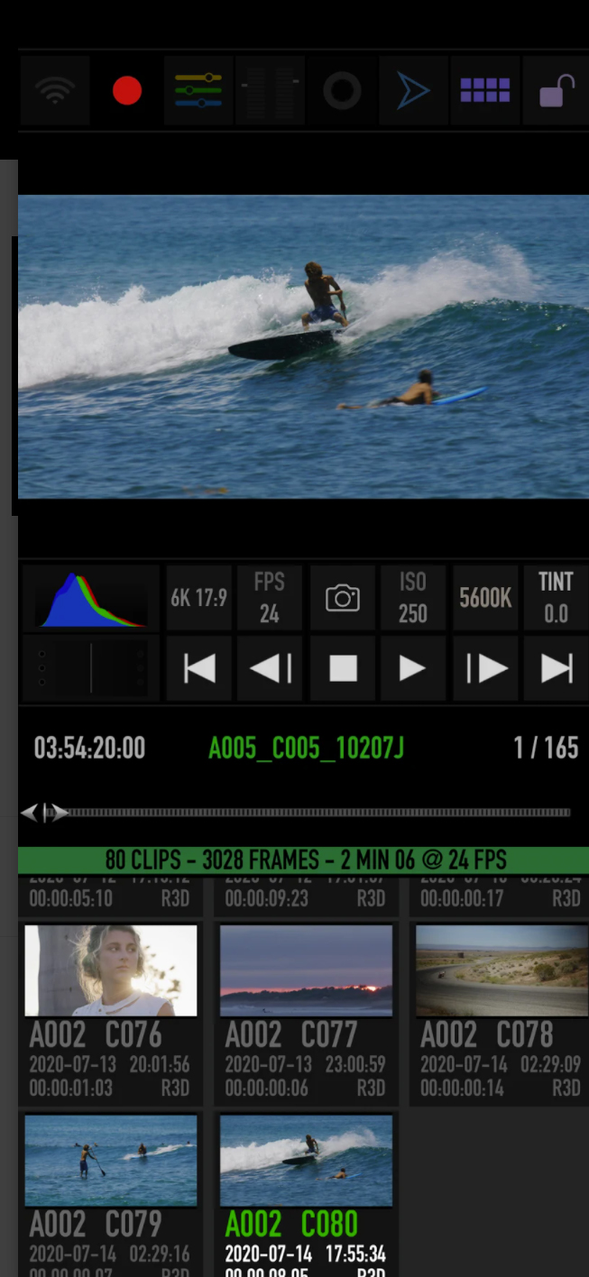589x1277 pixels.
Task: Click the RGB histogram display
Action: 90,598
